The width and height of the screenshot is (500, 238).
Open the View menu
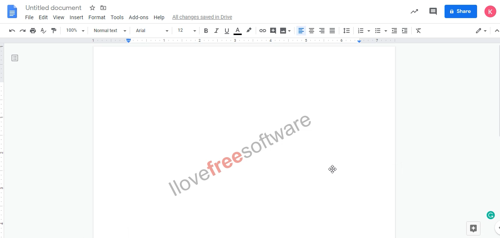58,17
